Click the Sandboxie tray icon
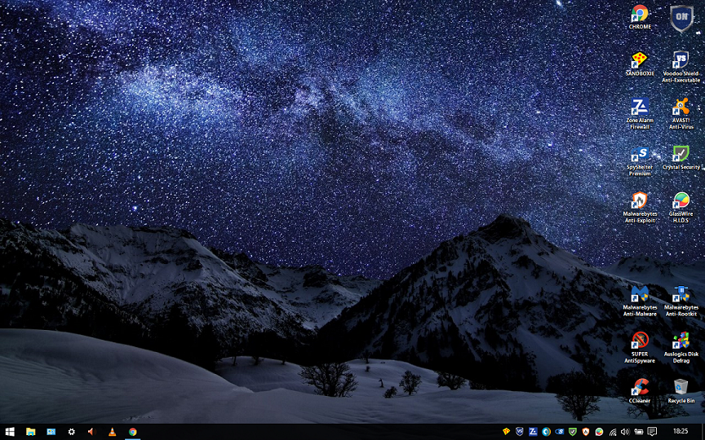The height and width of the screenshot is (440, 705). coord(506,432)
